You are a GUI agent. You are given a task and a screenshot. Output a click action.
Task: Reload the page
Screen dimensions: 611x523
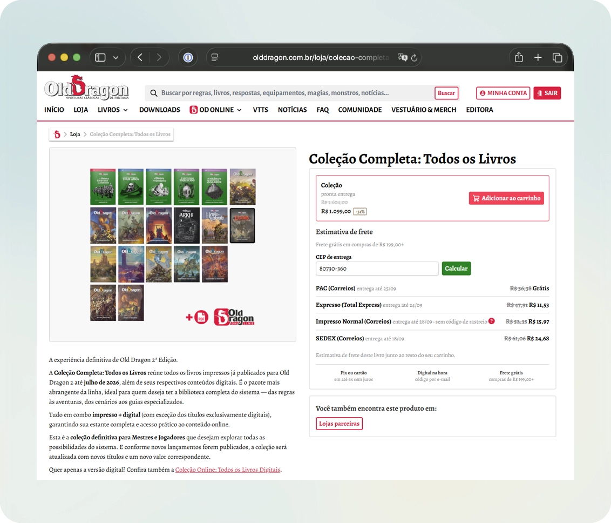coord(414,58)
